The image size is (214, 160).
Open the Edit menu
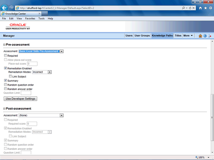(x=11, y=19)
